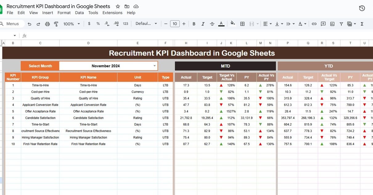
Task: Open the functions sigma menu
Action: click(362, 24)
